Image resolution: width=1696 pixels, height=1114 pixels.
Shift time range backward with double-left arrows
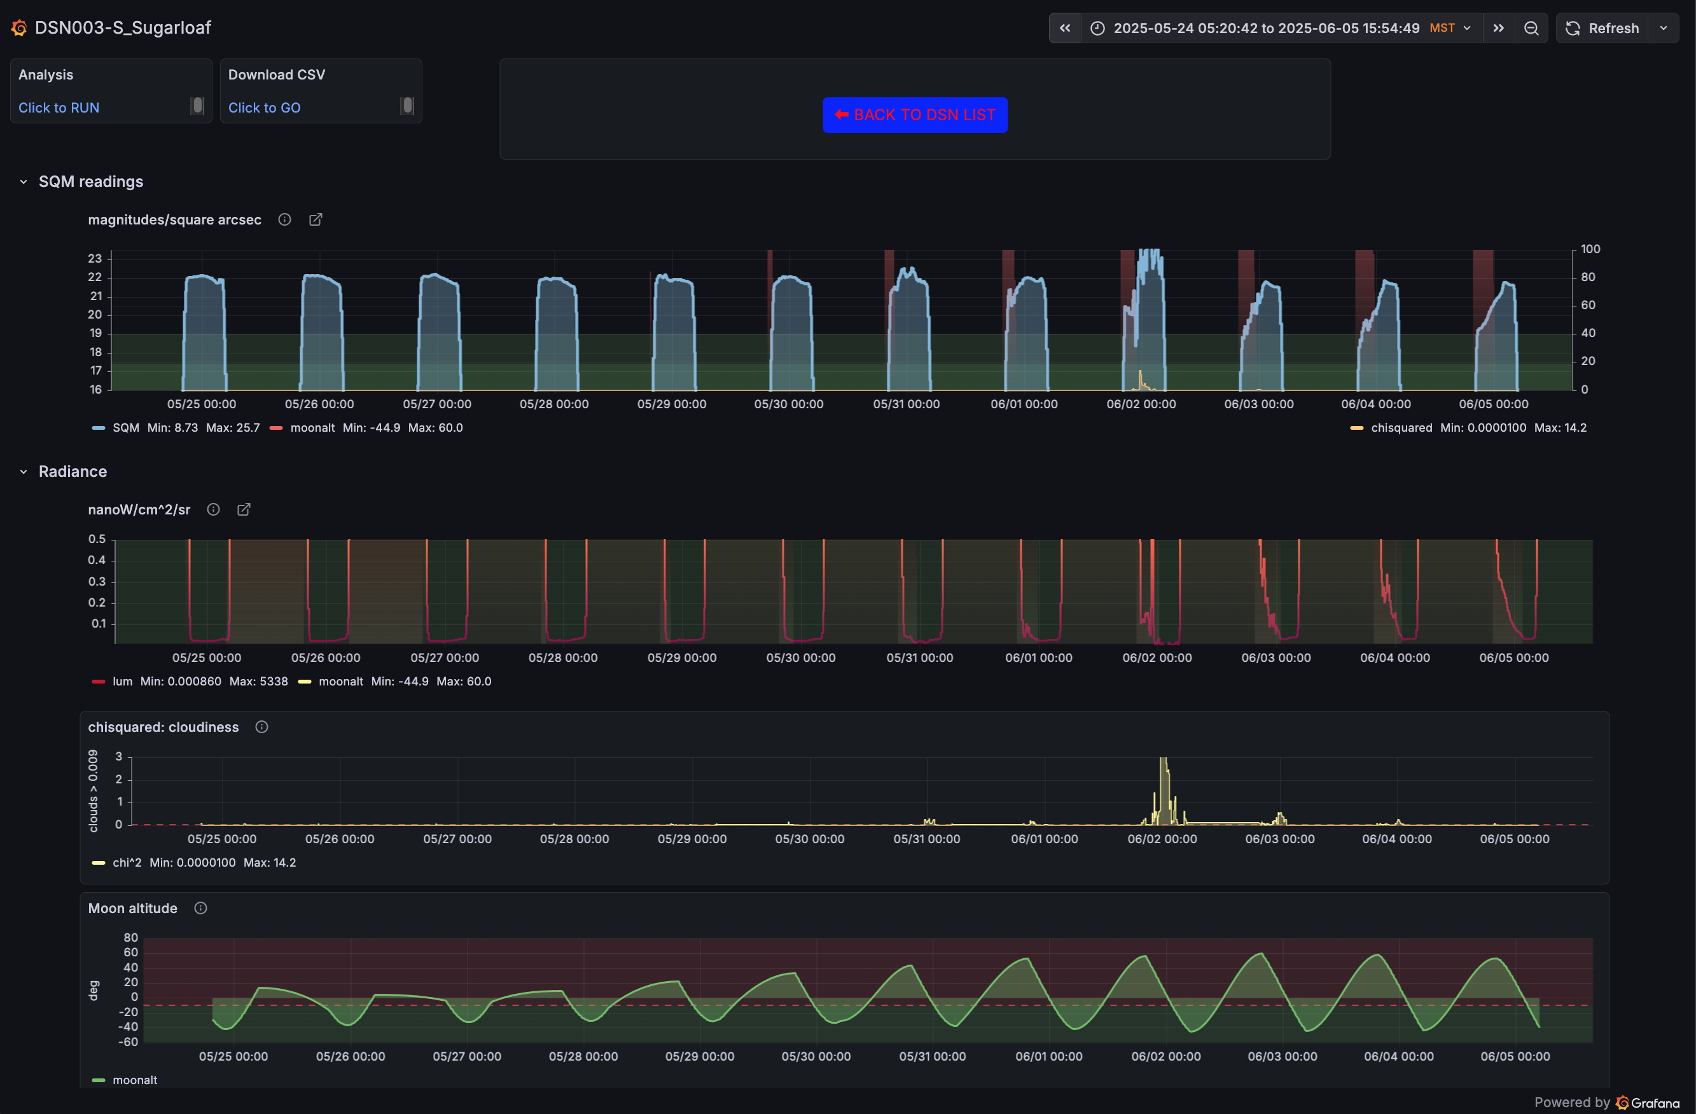1065,28
